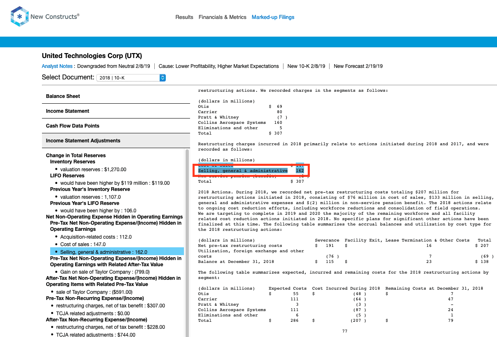
Task: Click the New Forecast 2/19/19 note
Action: point(358,66)
